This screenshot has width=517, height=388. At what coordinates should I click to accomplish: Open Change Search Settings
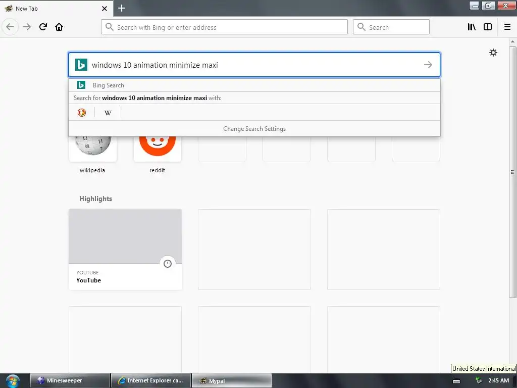pos(254,129)
